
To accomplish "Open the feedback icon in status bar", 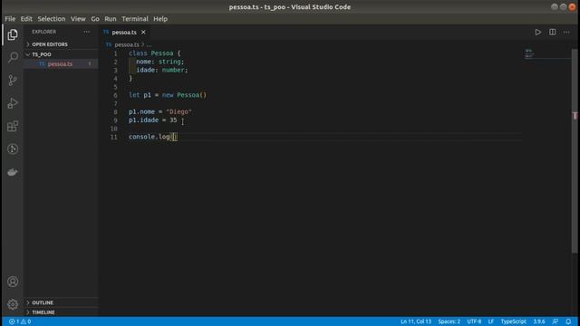I will [x=556, y=321].
